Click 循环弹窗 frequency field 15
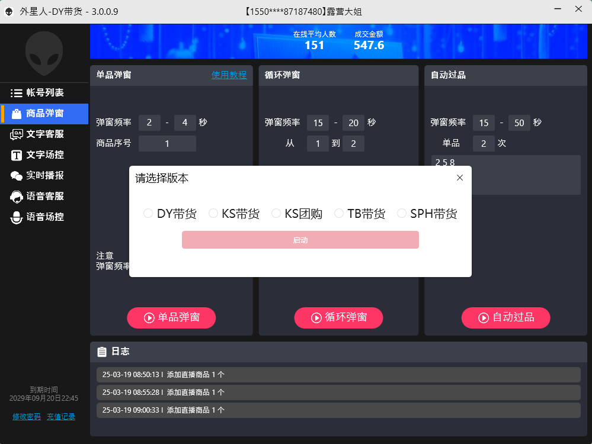 pos(318,123)
